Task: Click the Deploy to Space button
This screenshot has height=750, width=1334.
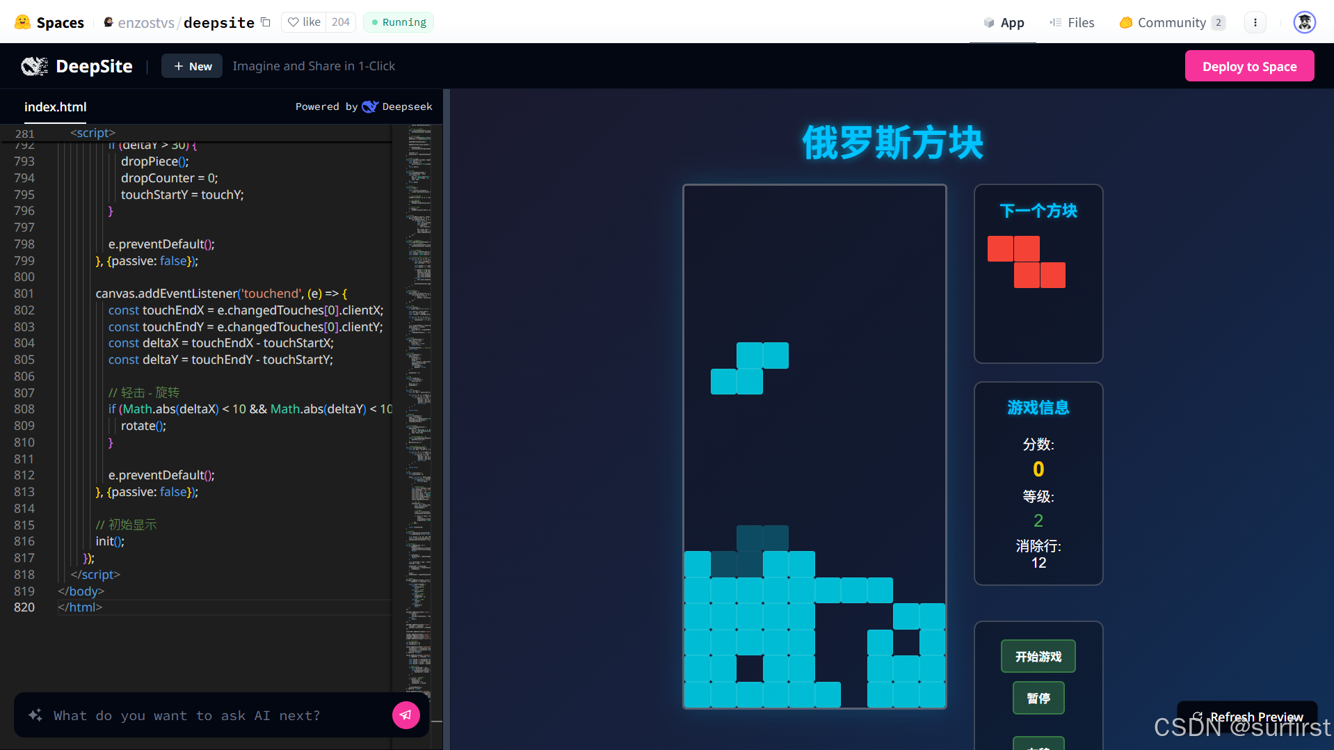Action: (x=1249, y=66)
